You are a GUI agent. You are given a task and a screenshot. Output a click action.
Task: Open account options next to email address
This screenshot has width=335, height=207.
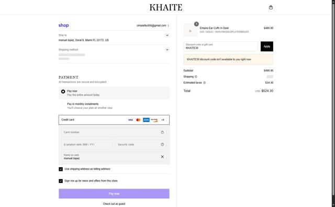point(168,26)
